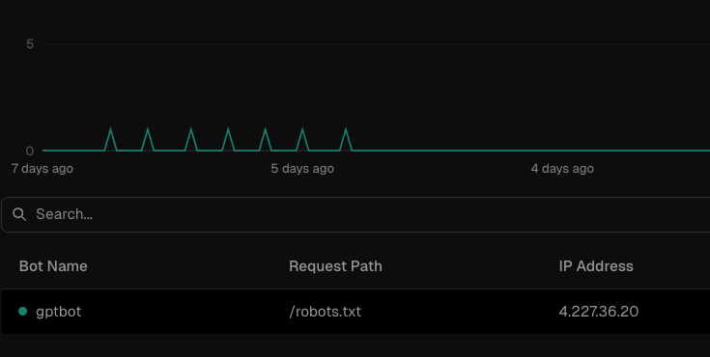Click the green dot beside gptbot

22,312
